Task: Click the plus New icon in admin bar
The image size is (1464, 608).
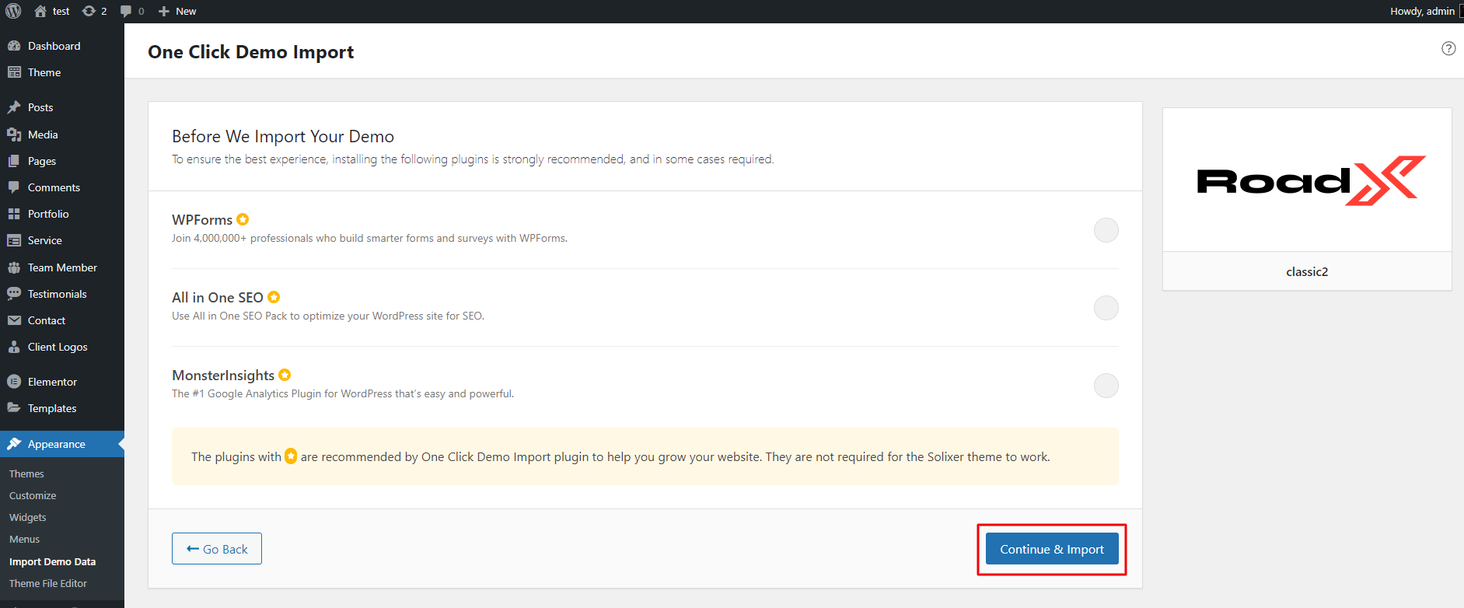Action: (x=164, y=11)
